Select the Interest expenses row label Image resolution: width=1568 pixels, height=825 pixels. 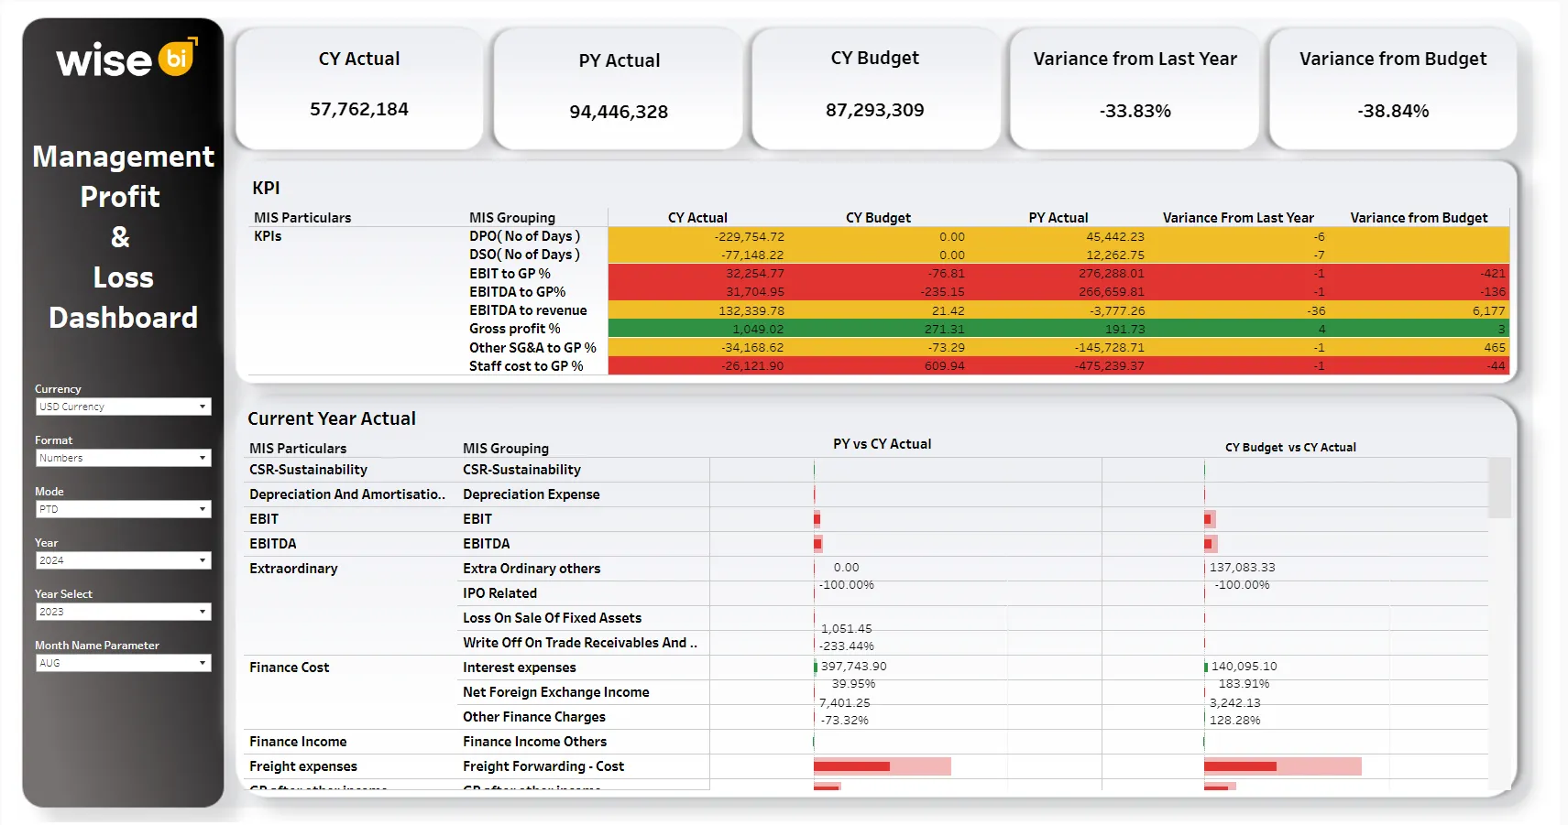519,668
